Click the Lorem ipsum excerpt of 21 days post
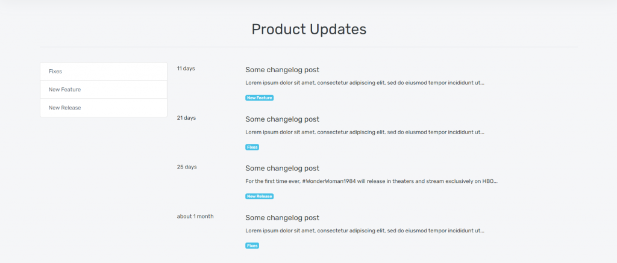This screenshot has height=263, width=617. (365, 132)
